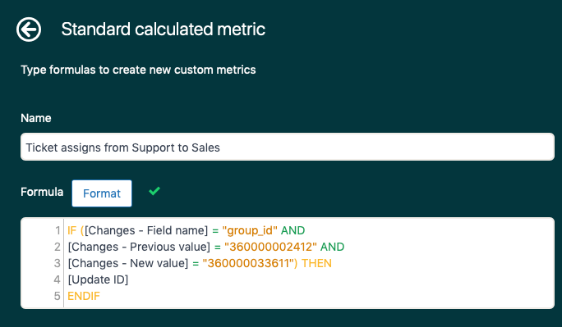562x327 pixels.
Task: Click the "360000002412" value
Action: 270,247
